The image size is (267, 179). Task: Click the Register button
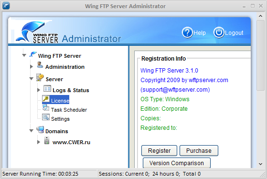pyautogui.click(x=159, y=150)
